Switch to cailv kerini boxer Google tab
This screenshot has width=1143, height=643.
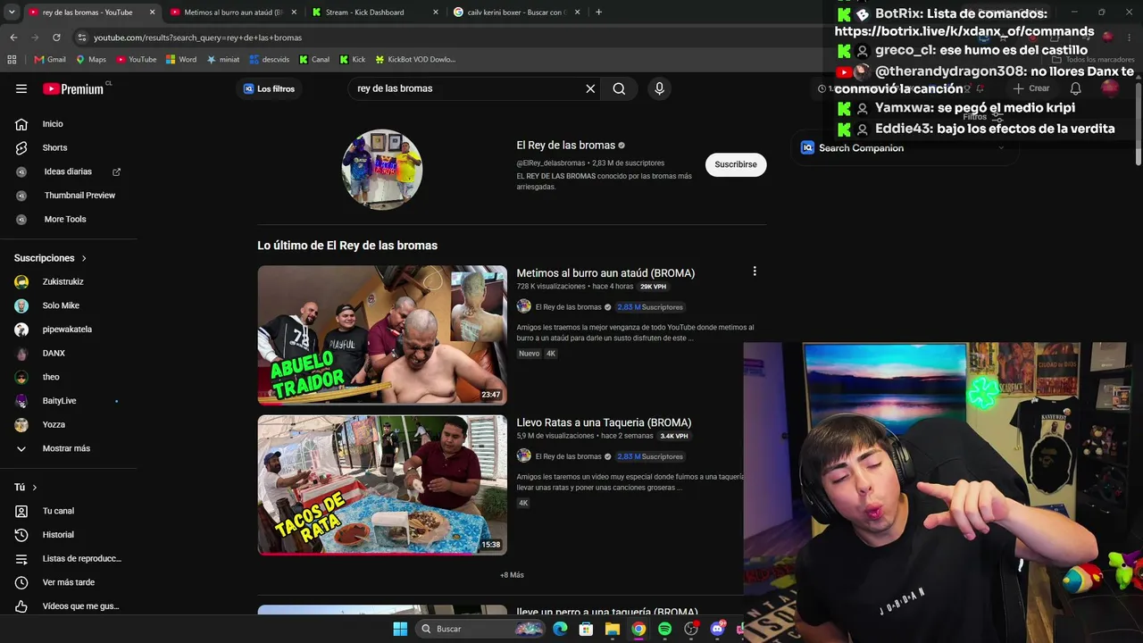pyautogui.click(x=515, y=13)
